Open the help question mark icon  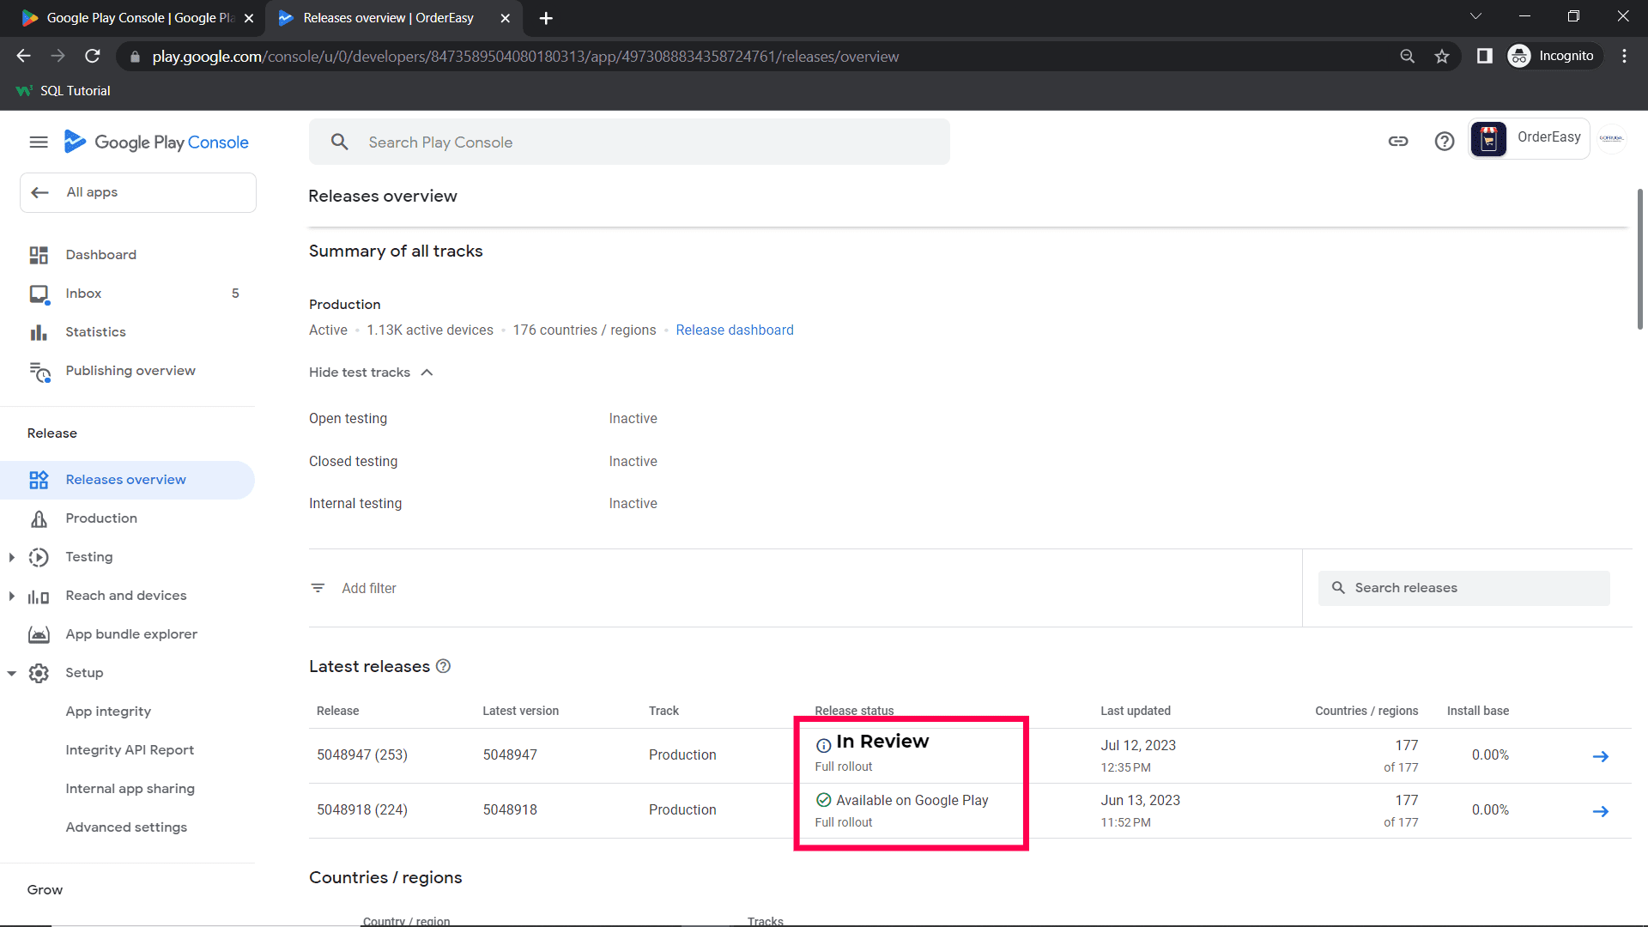(1445, 142)
